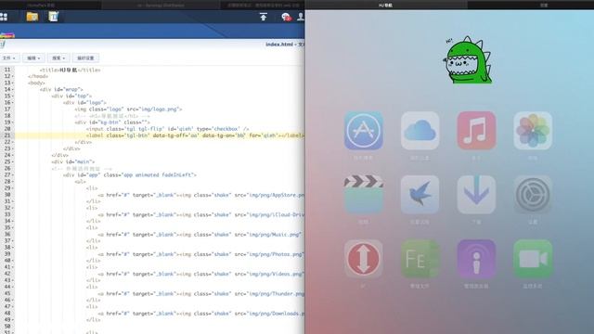Click the red up-down arrows icon
The image size is (594, 334).
coord(363,259)
